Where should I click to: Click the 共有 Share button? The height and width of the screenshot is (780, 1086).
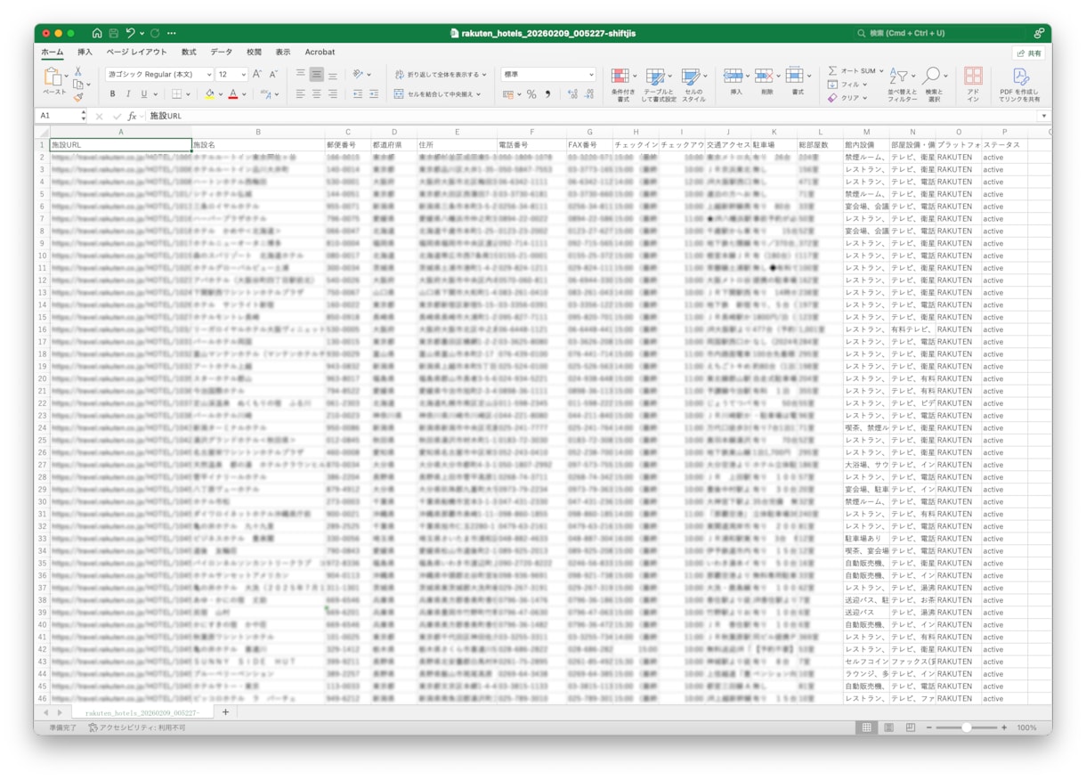pos(1028,53)
